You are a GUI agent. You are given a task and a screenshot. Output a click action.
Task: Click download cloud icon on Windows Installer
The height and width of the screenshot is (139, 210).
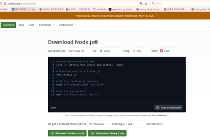coord(52,133)
